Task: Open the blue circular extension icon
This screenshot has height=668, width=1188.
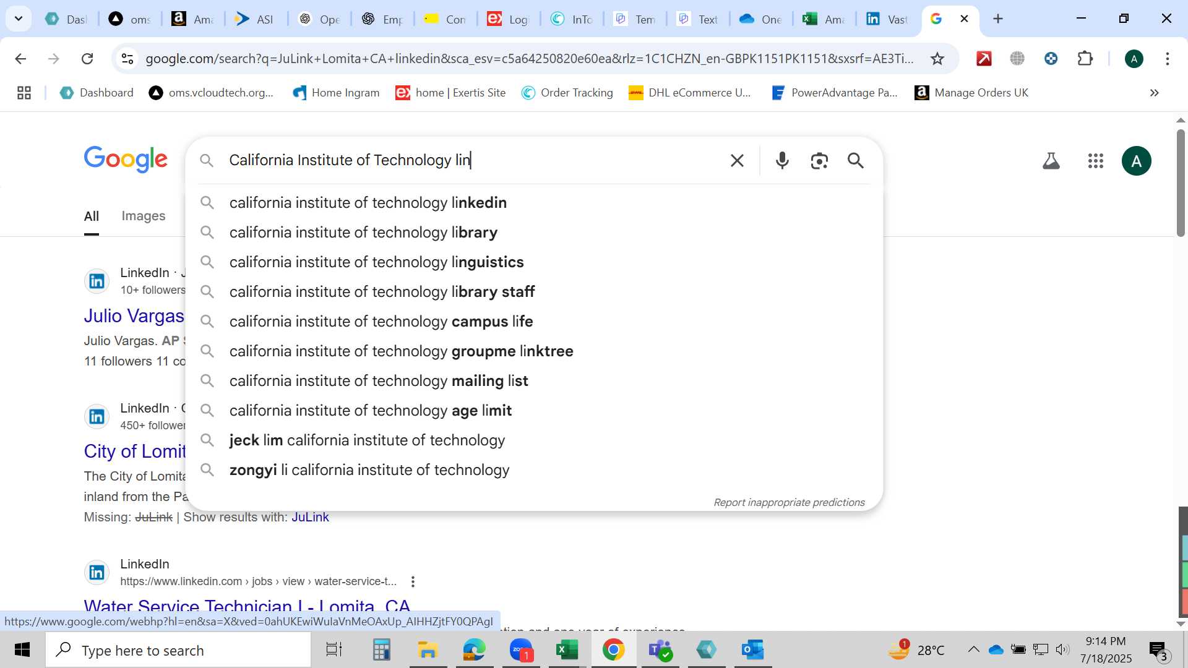Action: click(1051, 59)
